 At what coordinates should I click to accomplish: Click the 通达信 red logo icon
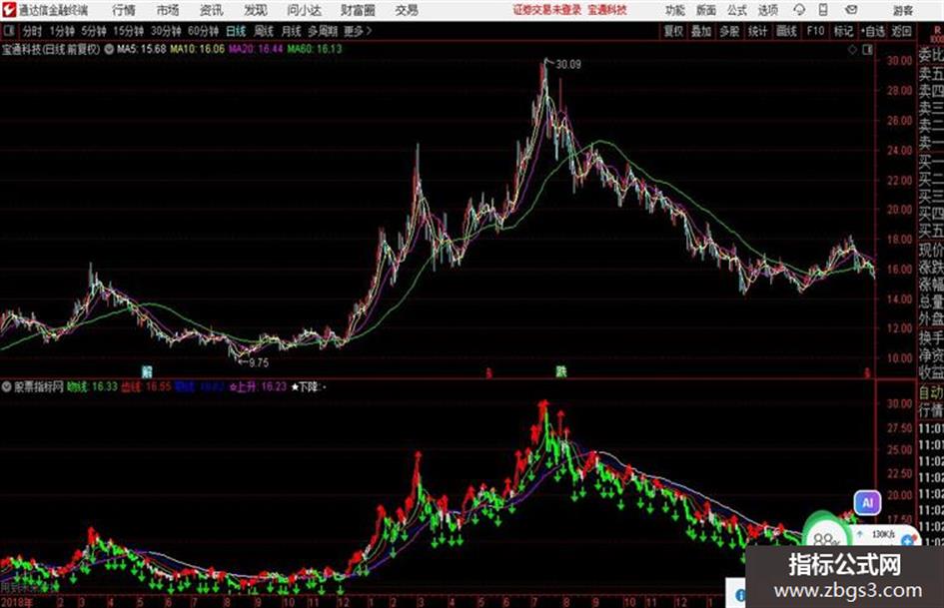[9, 10]
